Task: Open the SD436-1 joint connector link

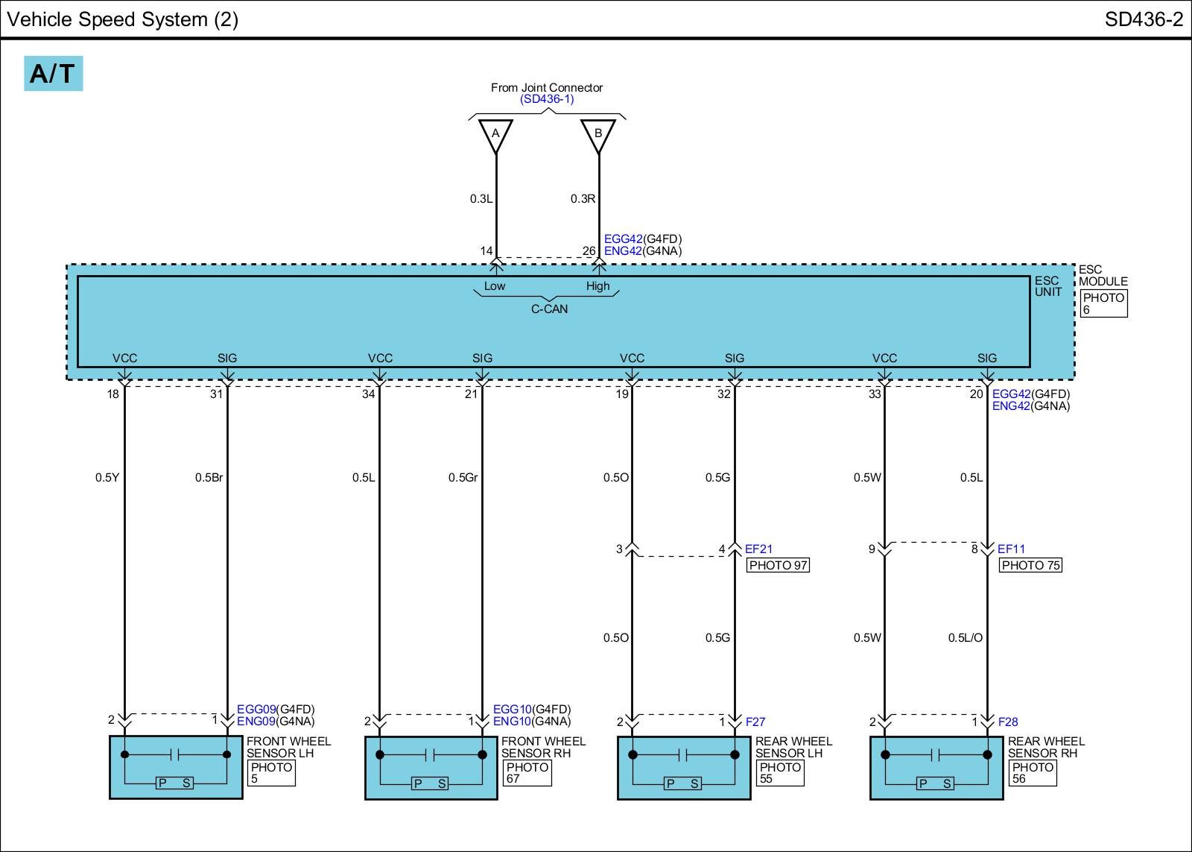Action: (547, 99)
